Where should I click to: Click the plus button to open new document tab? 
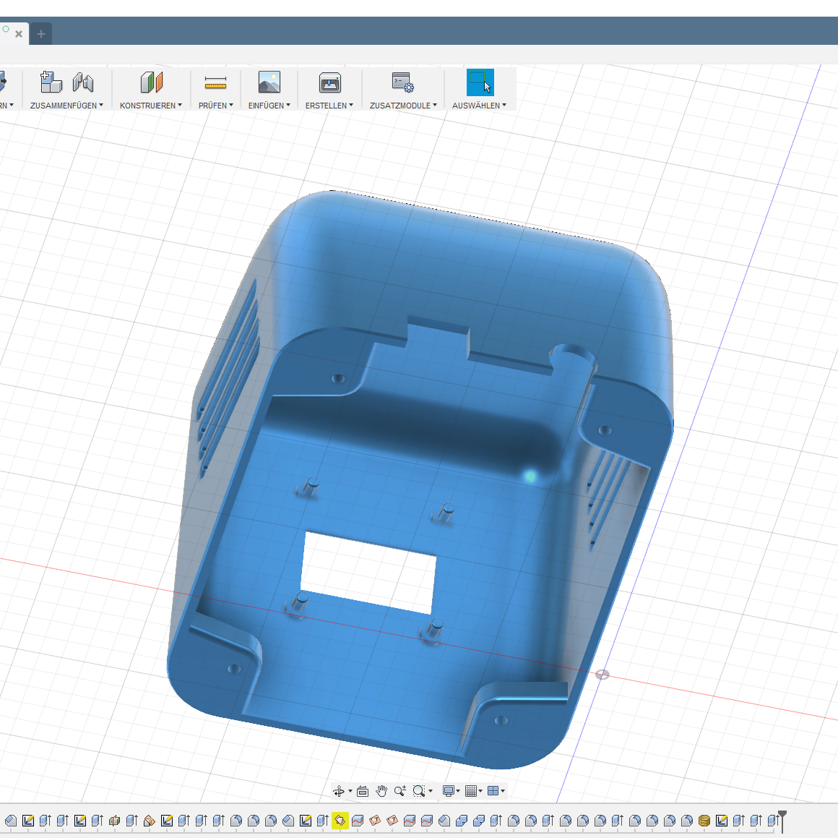[x=40, y=33]
